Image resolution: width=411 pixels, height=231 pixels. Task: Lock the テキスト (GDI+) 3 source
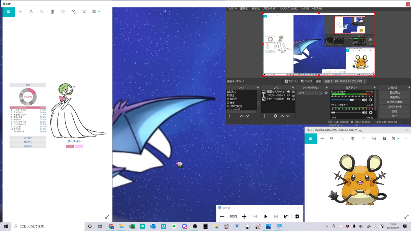(x=293, y=95)
